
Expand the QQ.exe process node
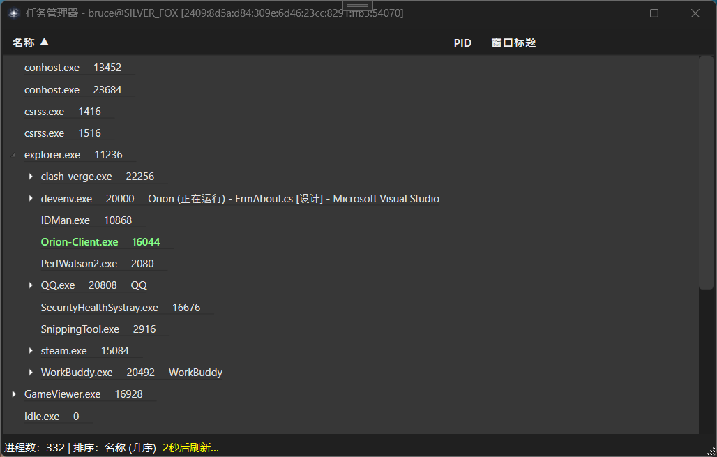click(31, 285)
